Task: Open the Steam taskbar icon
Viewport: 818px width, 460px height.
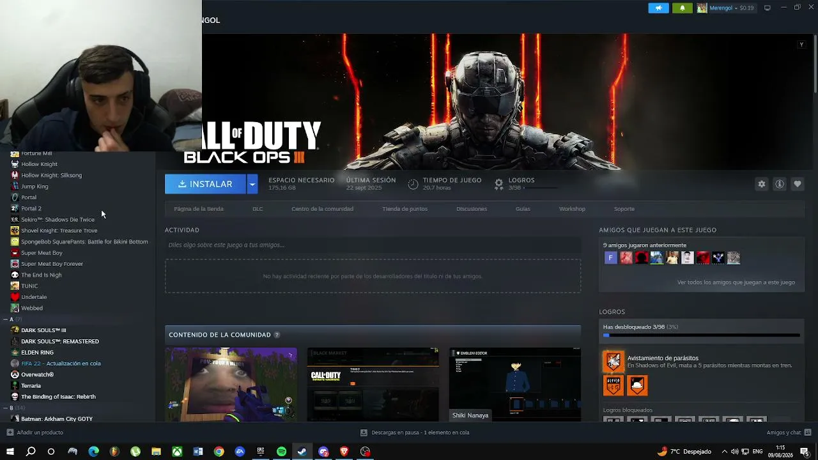Action: pyautogui.click(x=302, y=452)
